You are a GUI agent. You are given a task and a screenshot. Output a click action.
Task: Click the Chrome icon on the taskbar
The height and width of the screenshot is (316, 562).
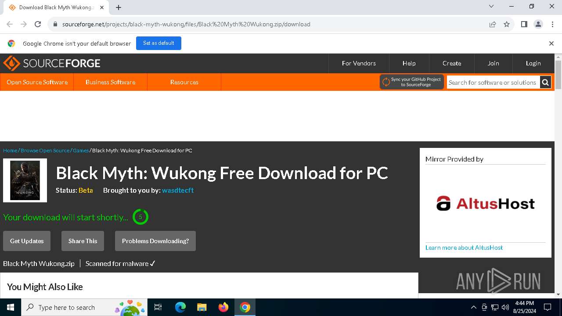tap(245, 307)
